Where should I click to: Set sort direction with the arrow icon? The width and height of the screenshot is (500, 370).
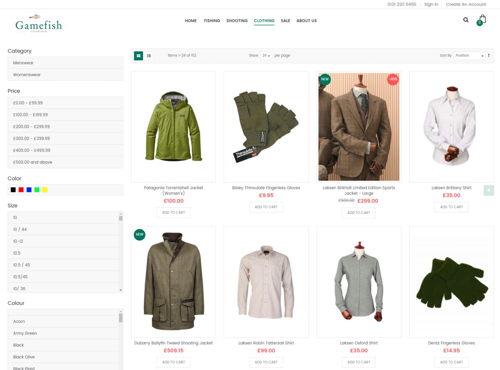(x=489, y=55)
